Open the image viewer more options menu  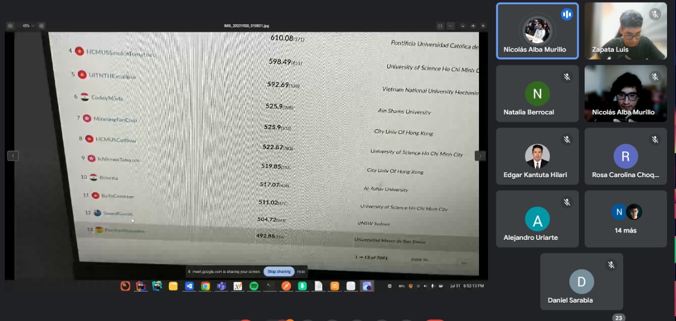coord(450,25)
